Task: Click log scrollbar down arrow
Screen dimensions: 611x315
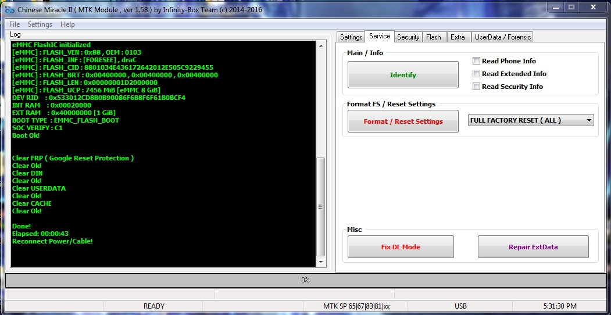Action: coord(321,262)
